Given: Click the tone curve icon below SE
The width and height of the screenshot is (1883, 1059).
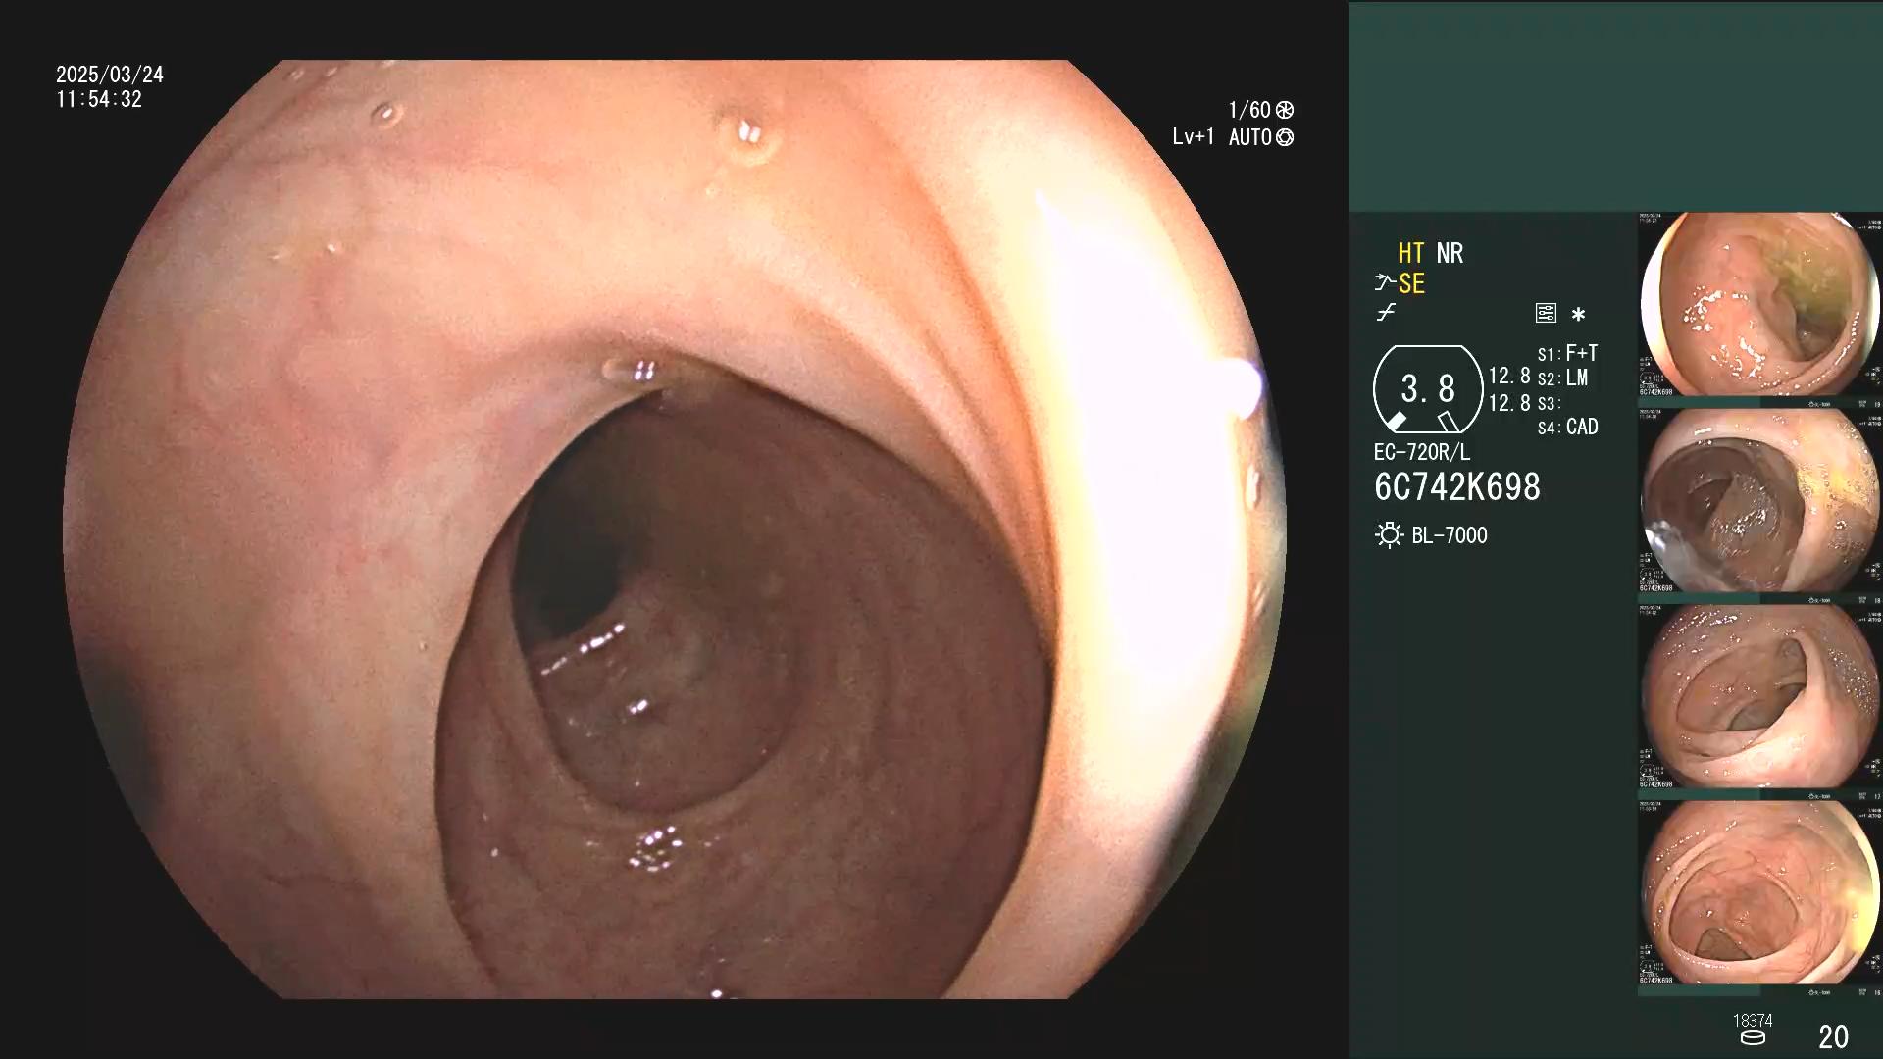Looking at the screenshot, I should tap(1386, 314).
